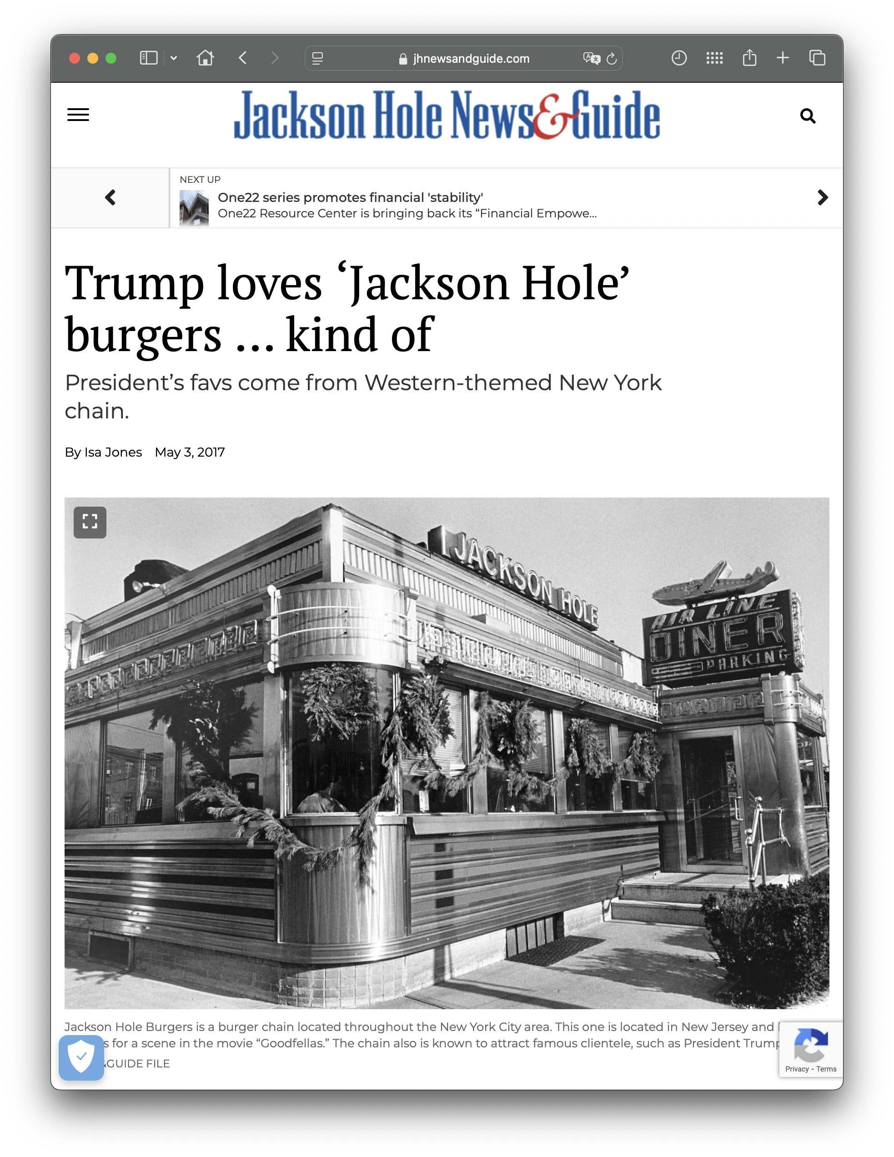Viewport: 894px width, 1157px height.
Task: Show the tab overview
Action: [817, 58]
